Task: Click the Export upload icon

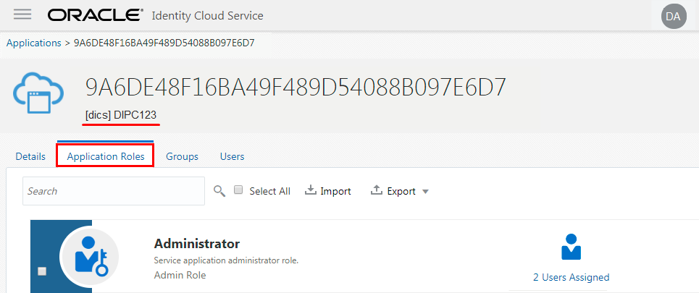Action: point(377,190)
